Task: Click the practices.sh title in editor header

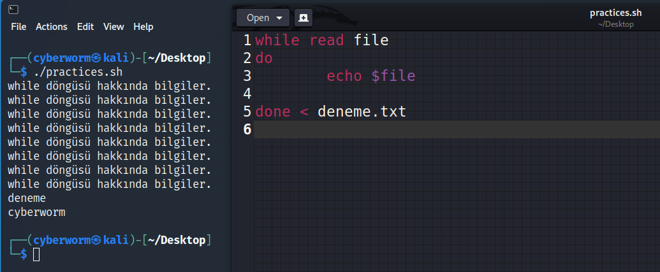Action: click(615, 13)
